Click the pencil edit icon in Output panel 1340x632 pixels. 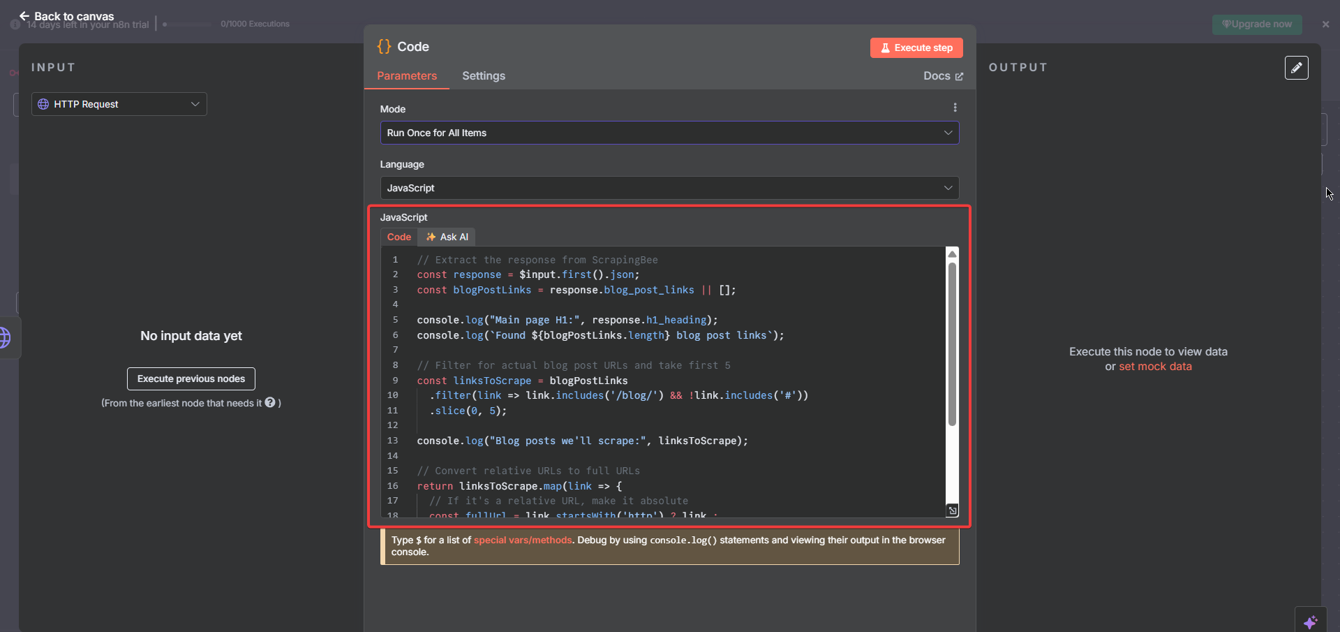(x=1297, y=68)
